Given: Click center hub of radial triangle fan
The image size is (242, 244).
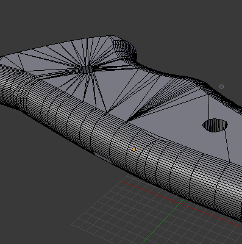Looking at the screenshot, I should click(86, 70).
